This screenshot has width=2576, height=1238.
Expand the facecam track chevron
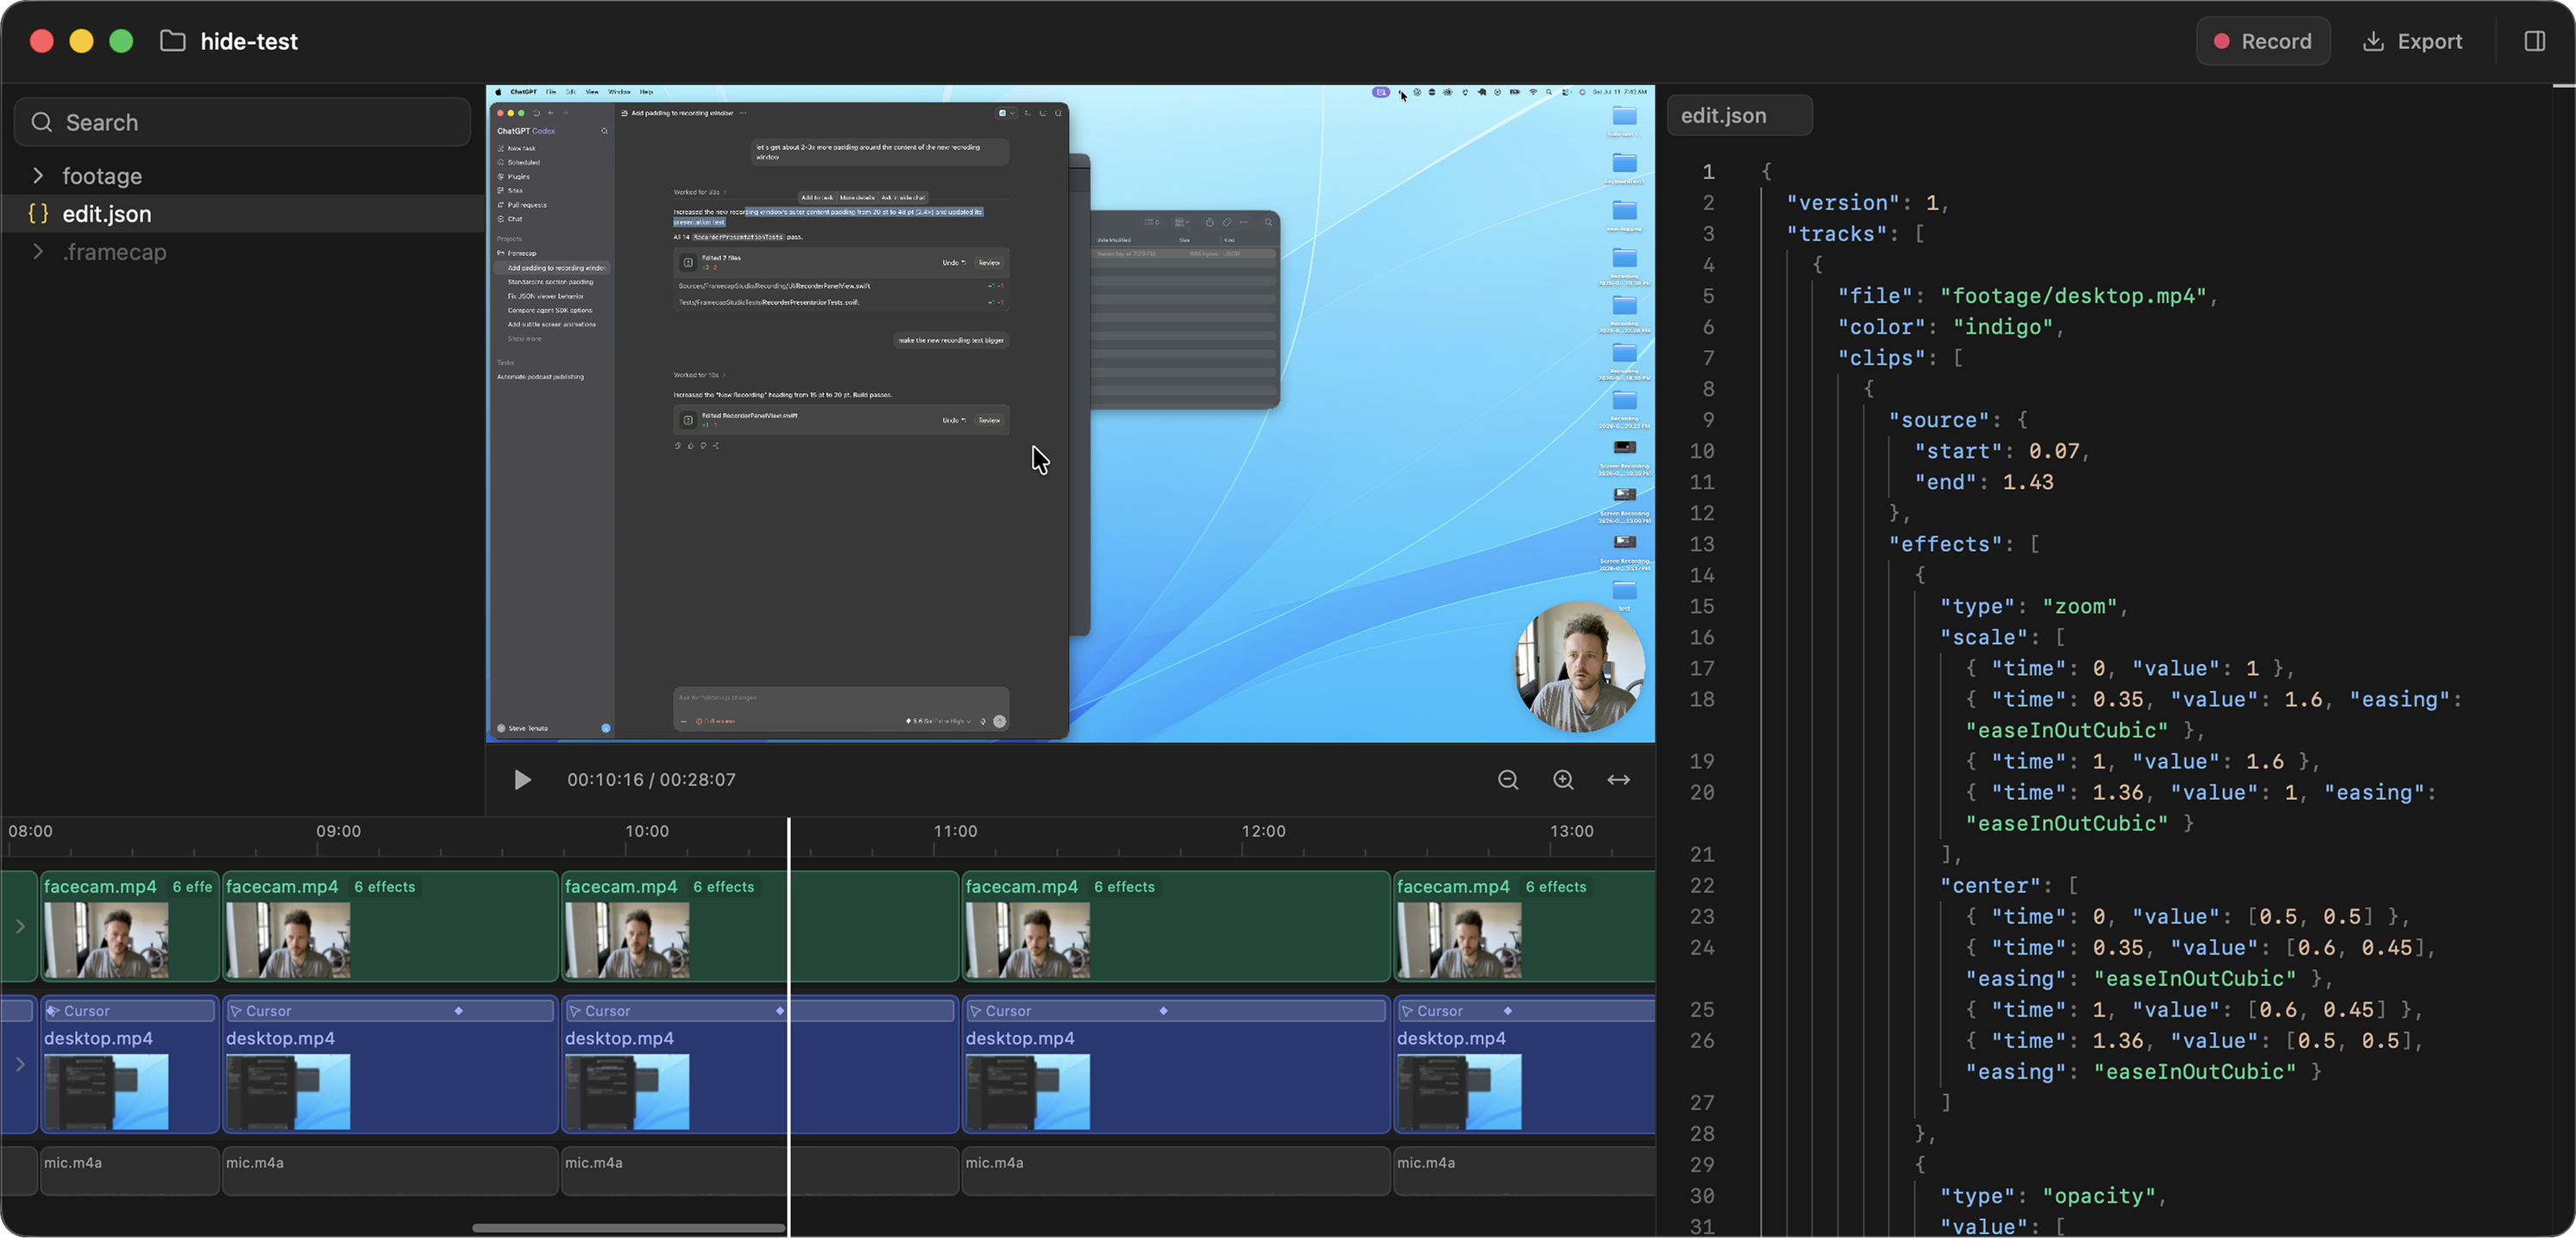[20, 926]
